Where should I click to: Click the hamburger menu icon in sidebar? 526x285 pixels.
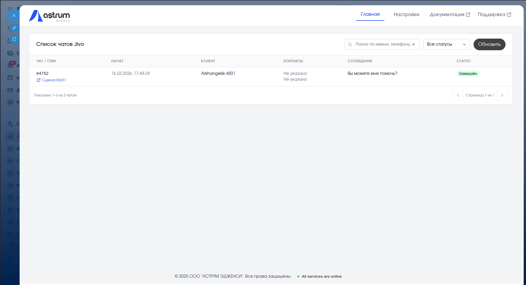(10, 9)
